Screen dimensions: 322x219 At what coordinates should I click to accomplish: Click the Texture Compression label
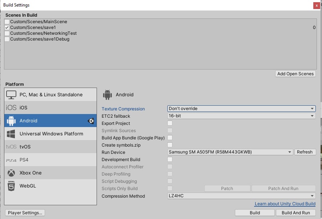coord(123,109)
